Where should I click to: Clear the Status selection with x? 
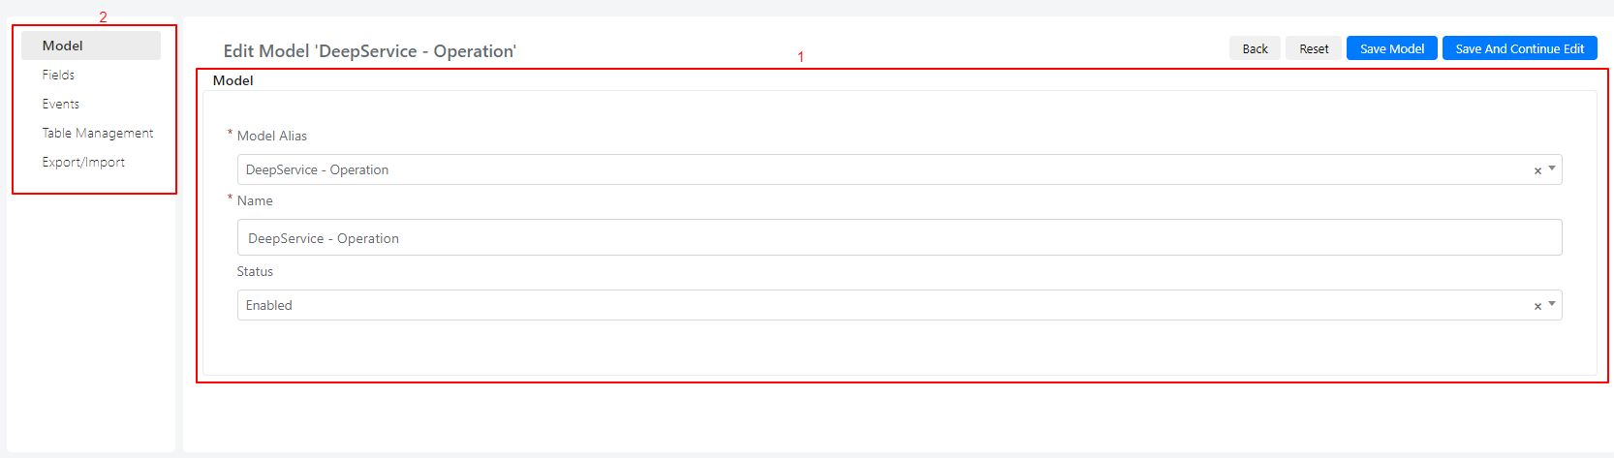[1537, 306]
